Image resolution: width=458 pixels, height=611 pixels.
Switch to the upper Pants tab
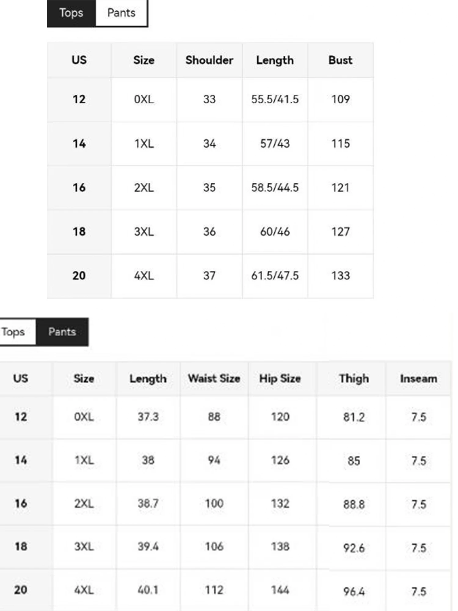122,13
